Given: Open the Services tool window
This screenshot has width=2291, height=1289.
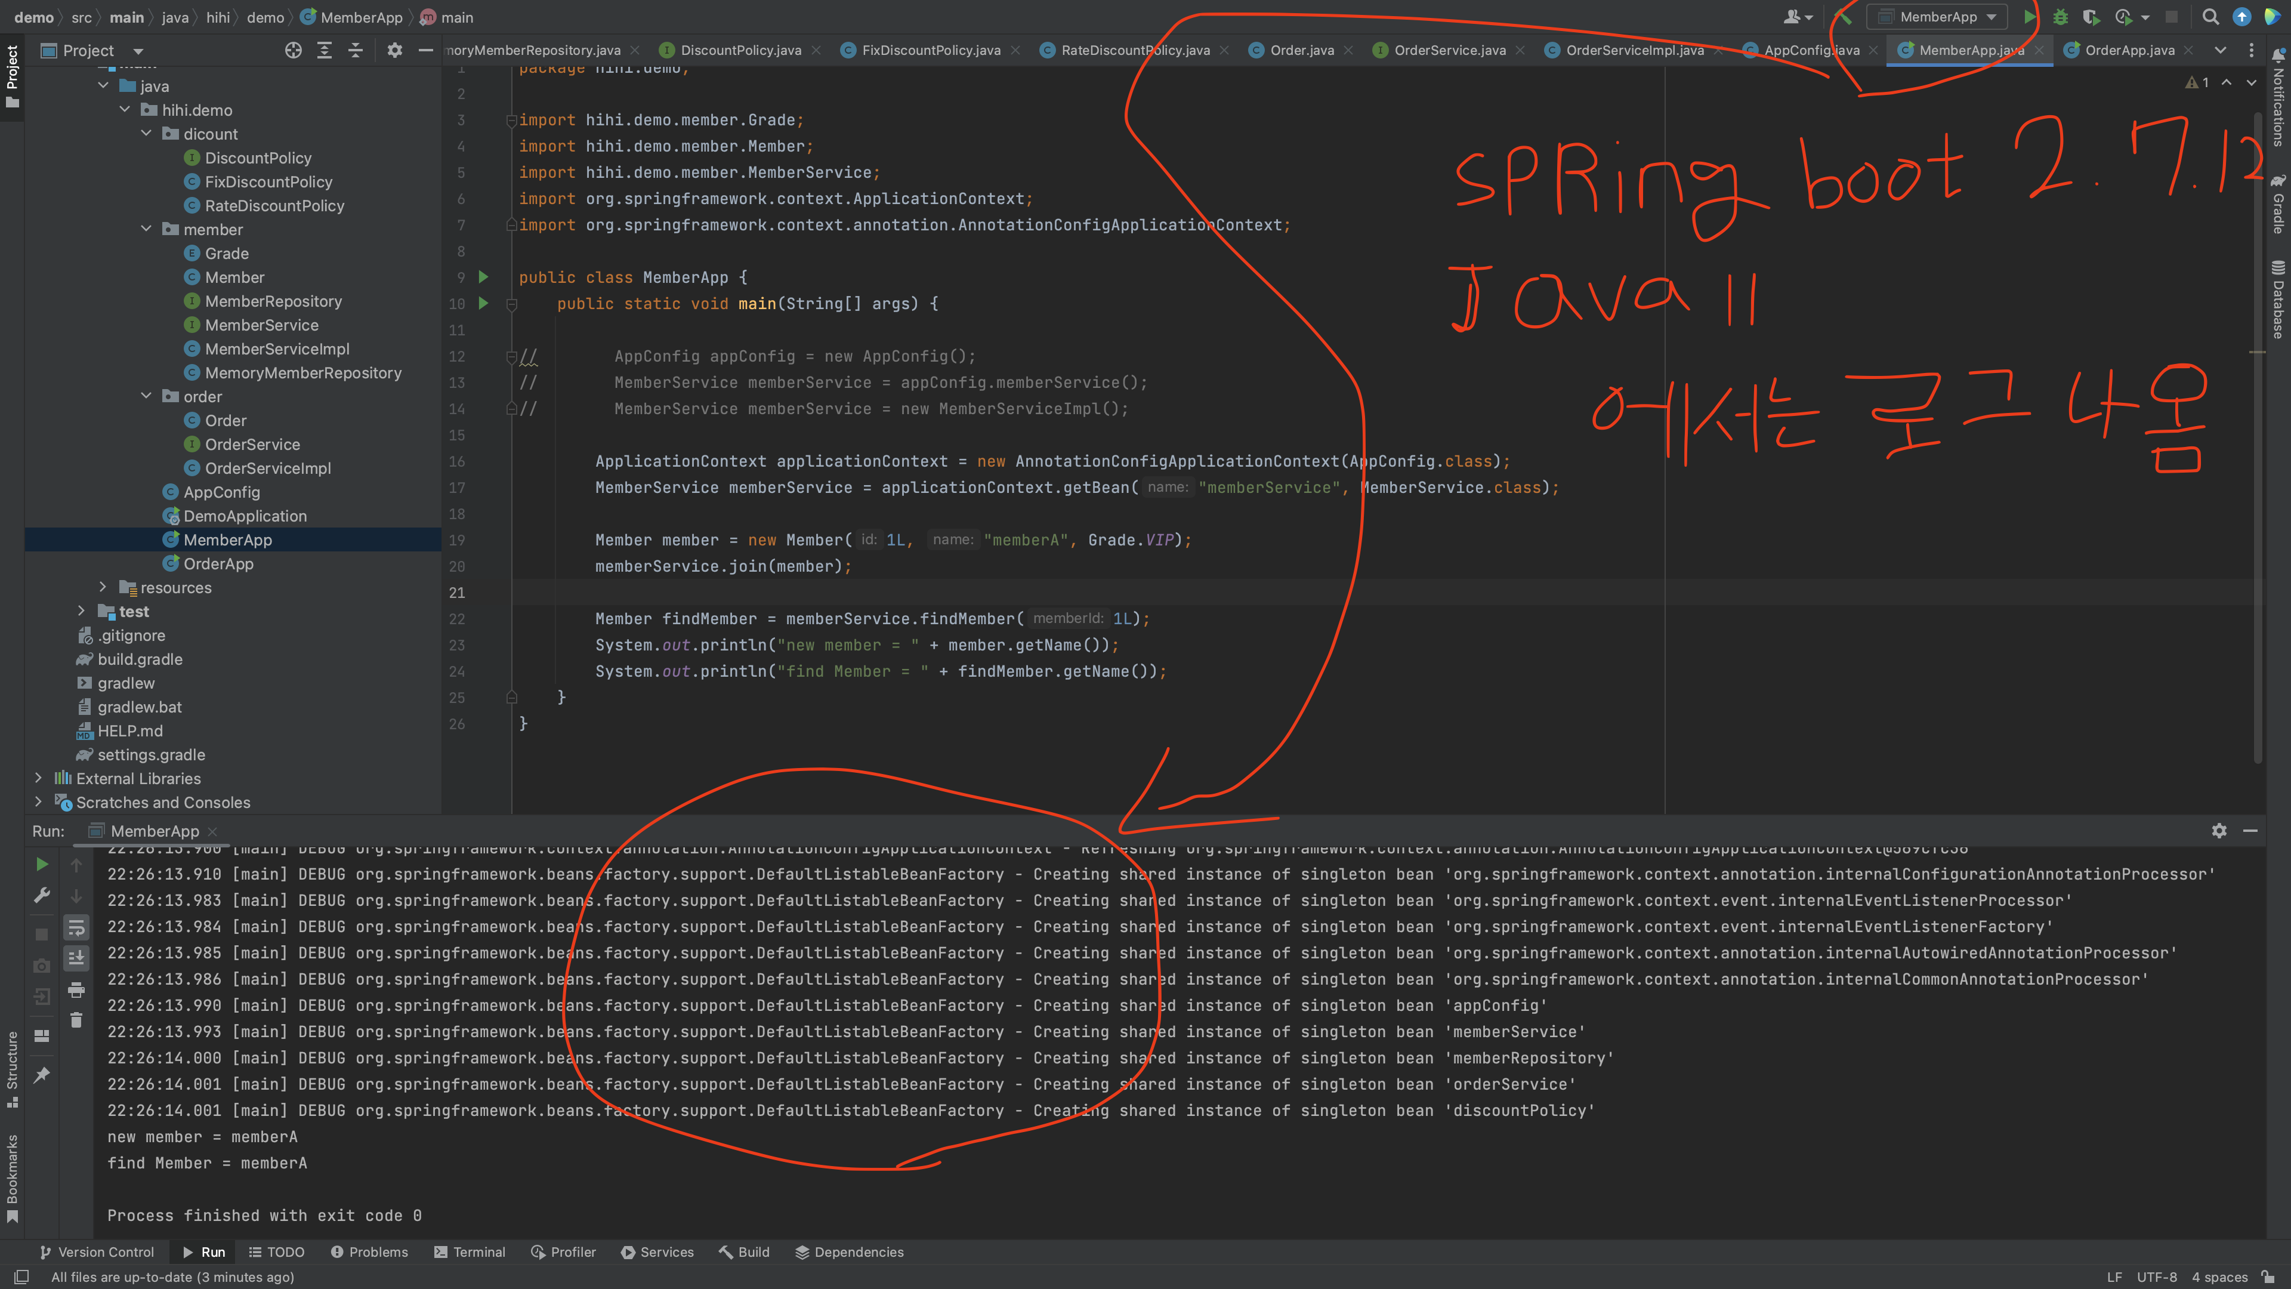Looking at the screenshot, I should pos(657,1251).
